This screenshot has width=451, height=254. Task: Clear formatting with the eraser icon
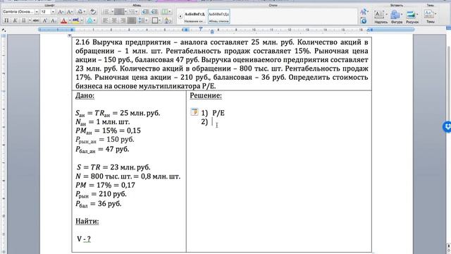(92, 12)
